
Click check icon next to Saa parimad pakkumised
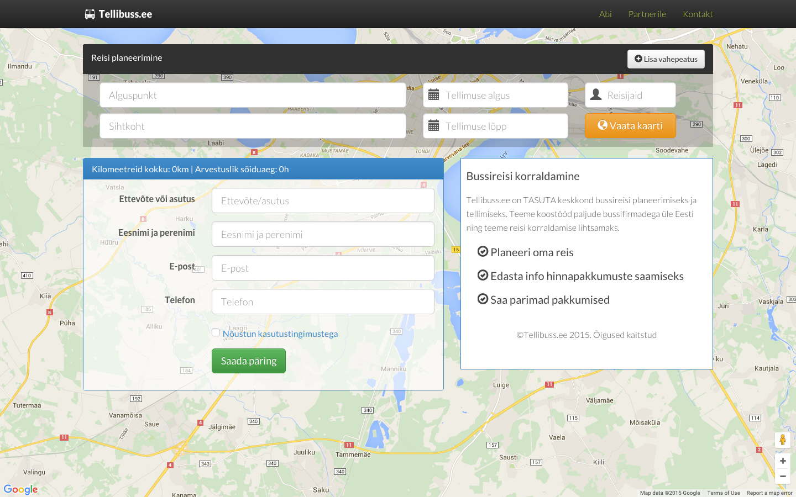click(483, 299)
